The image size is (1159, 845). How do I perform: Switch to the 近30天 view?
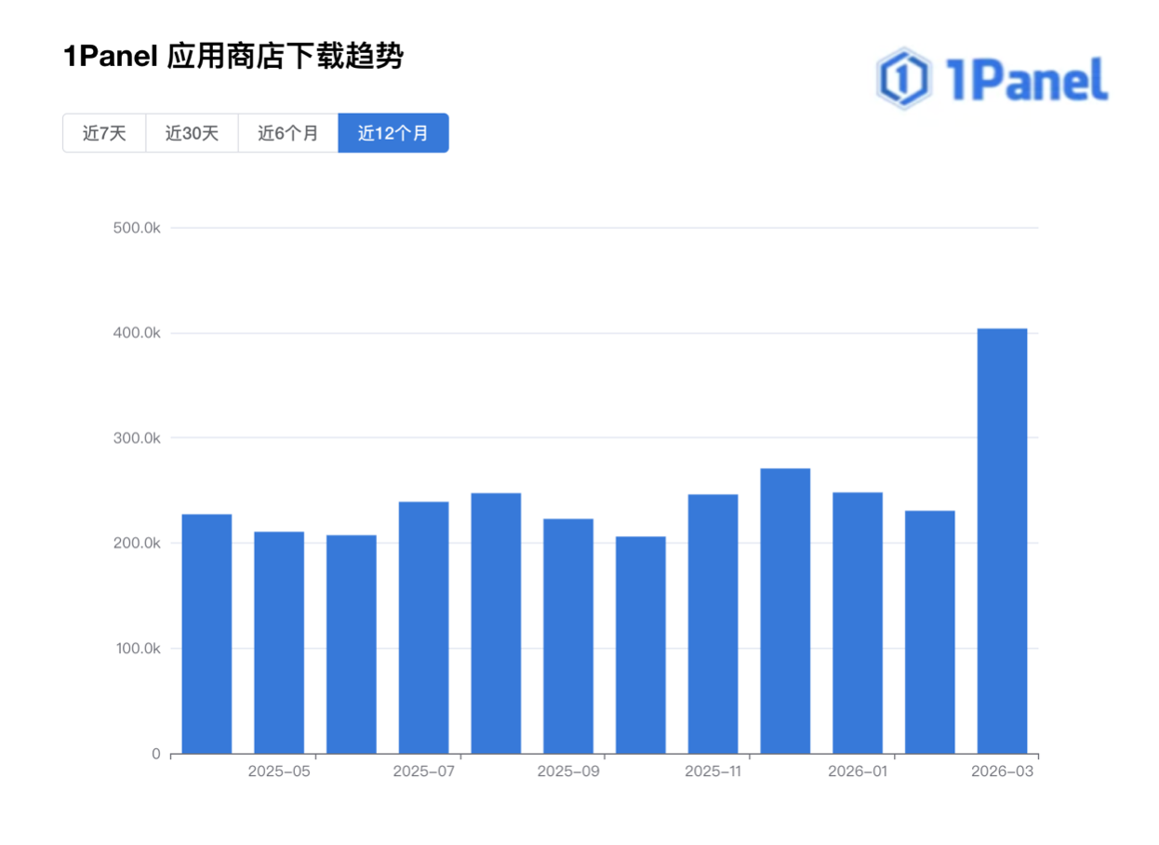(191, 133)
